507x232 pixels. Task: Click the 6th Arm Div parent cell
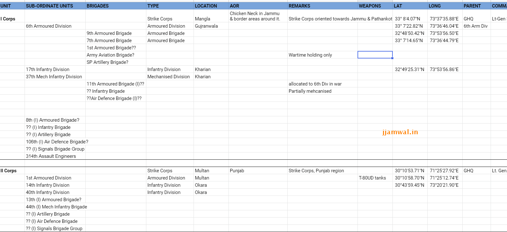pos(476,26)
